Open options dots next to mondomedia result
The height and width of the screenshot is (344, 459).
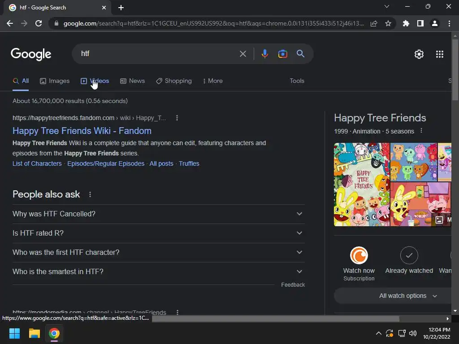point(178,312)
